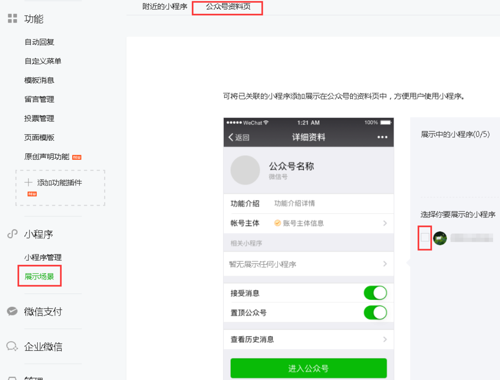Screen dimensions: 500x380
Task: Check the mini program selection checkbox
Action: tap(425, 237)
